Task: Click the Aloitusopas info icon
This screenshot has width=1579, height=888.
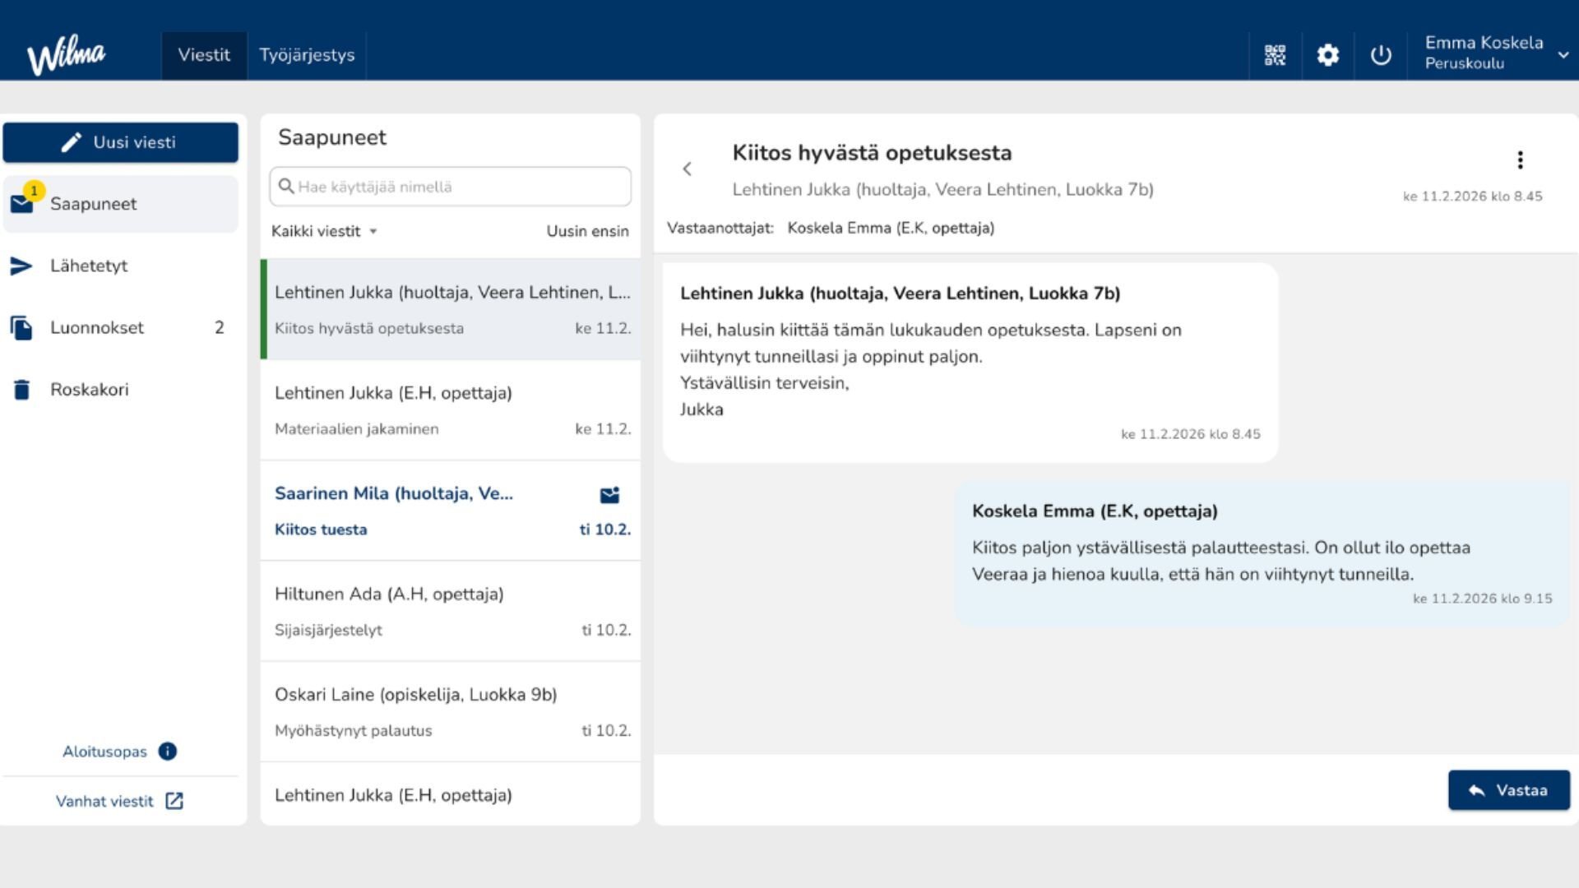Action: coord(168,752)
